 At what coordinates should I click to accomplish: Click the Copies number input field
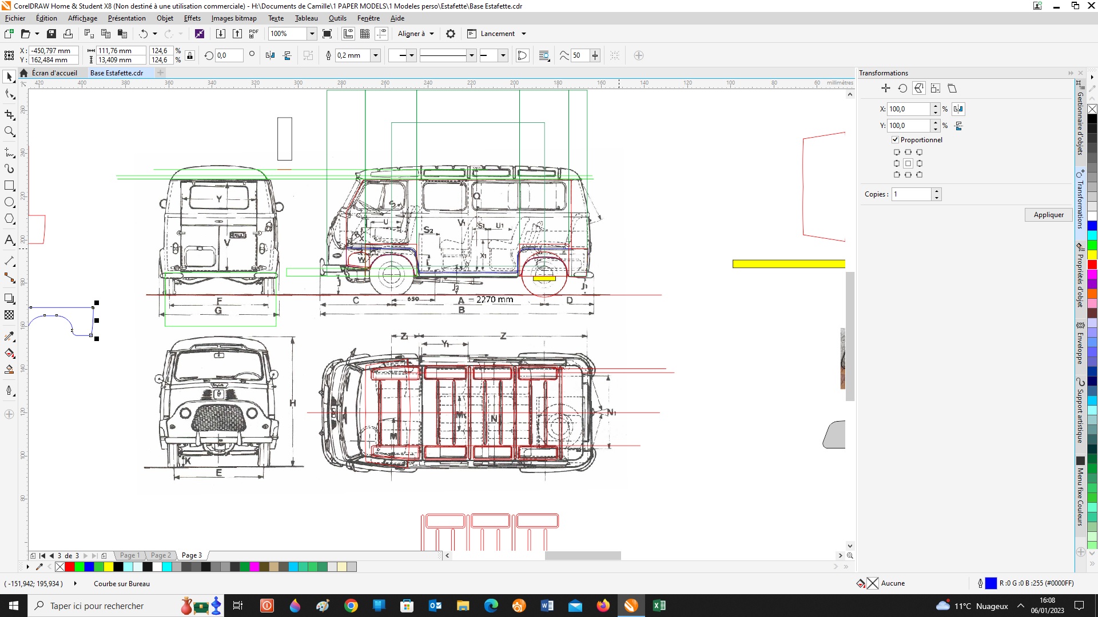tap(912, 194)
